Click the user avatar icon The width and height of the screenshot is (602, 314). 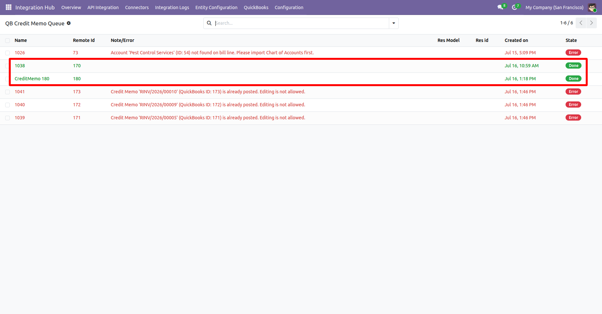[592, 7]
